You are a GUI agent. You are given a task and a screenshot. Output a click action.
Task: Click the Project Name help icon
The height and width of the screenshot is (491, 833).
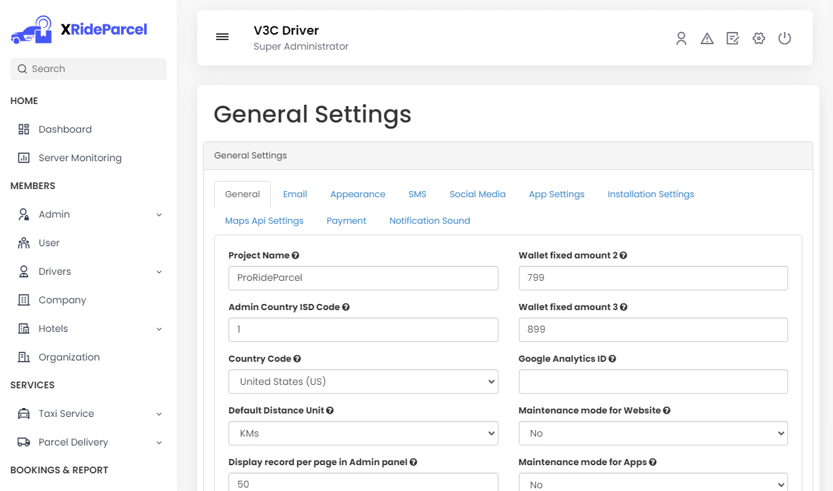tap(295, 256)
